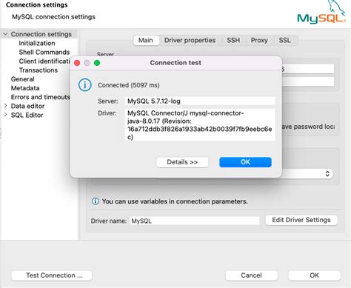Image resolution: width=351 pixels, height=288 pixels.
Task: Close the Connection test dialog with red button
Action: [x=77, y=63]
